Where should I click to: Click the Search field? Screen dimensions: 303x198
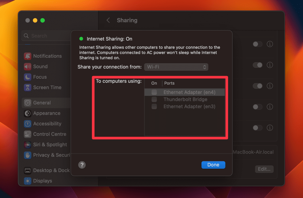46,36
